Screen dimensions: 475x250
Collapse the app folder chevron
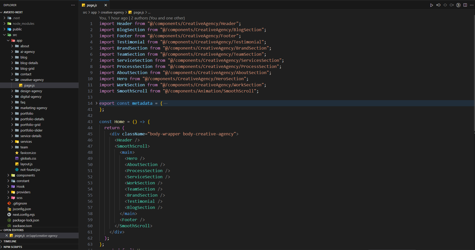tap(8, 40)
